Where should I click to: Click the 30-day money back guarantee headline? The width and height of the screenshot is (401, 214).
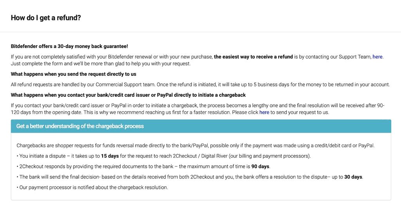pos(69,46)
